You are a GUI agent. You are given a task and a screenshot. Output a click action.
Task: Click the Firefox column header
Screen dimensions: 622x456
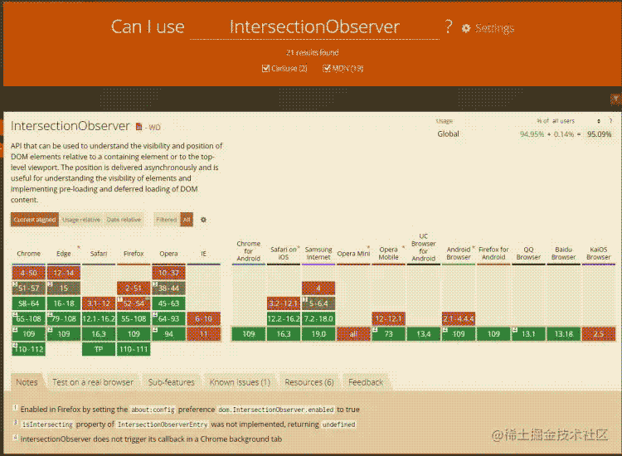pyautogui.click(x=134, y=254)
